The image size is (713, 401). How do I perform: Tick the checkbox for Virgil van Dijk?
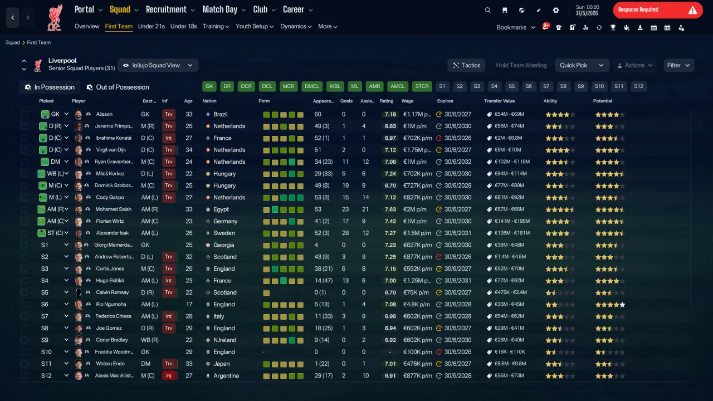(24, 150)
